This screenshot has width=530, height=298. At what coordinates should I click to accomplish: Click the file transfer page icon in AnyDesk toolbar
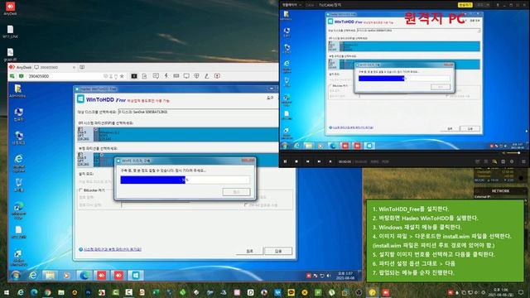click(x=144, y=76)
